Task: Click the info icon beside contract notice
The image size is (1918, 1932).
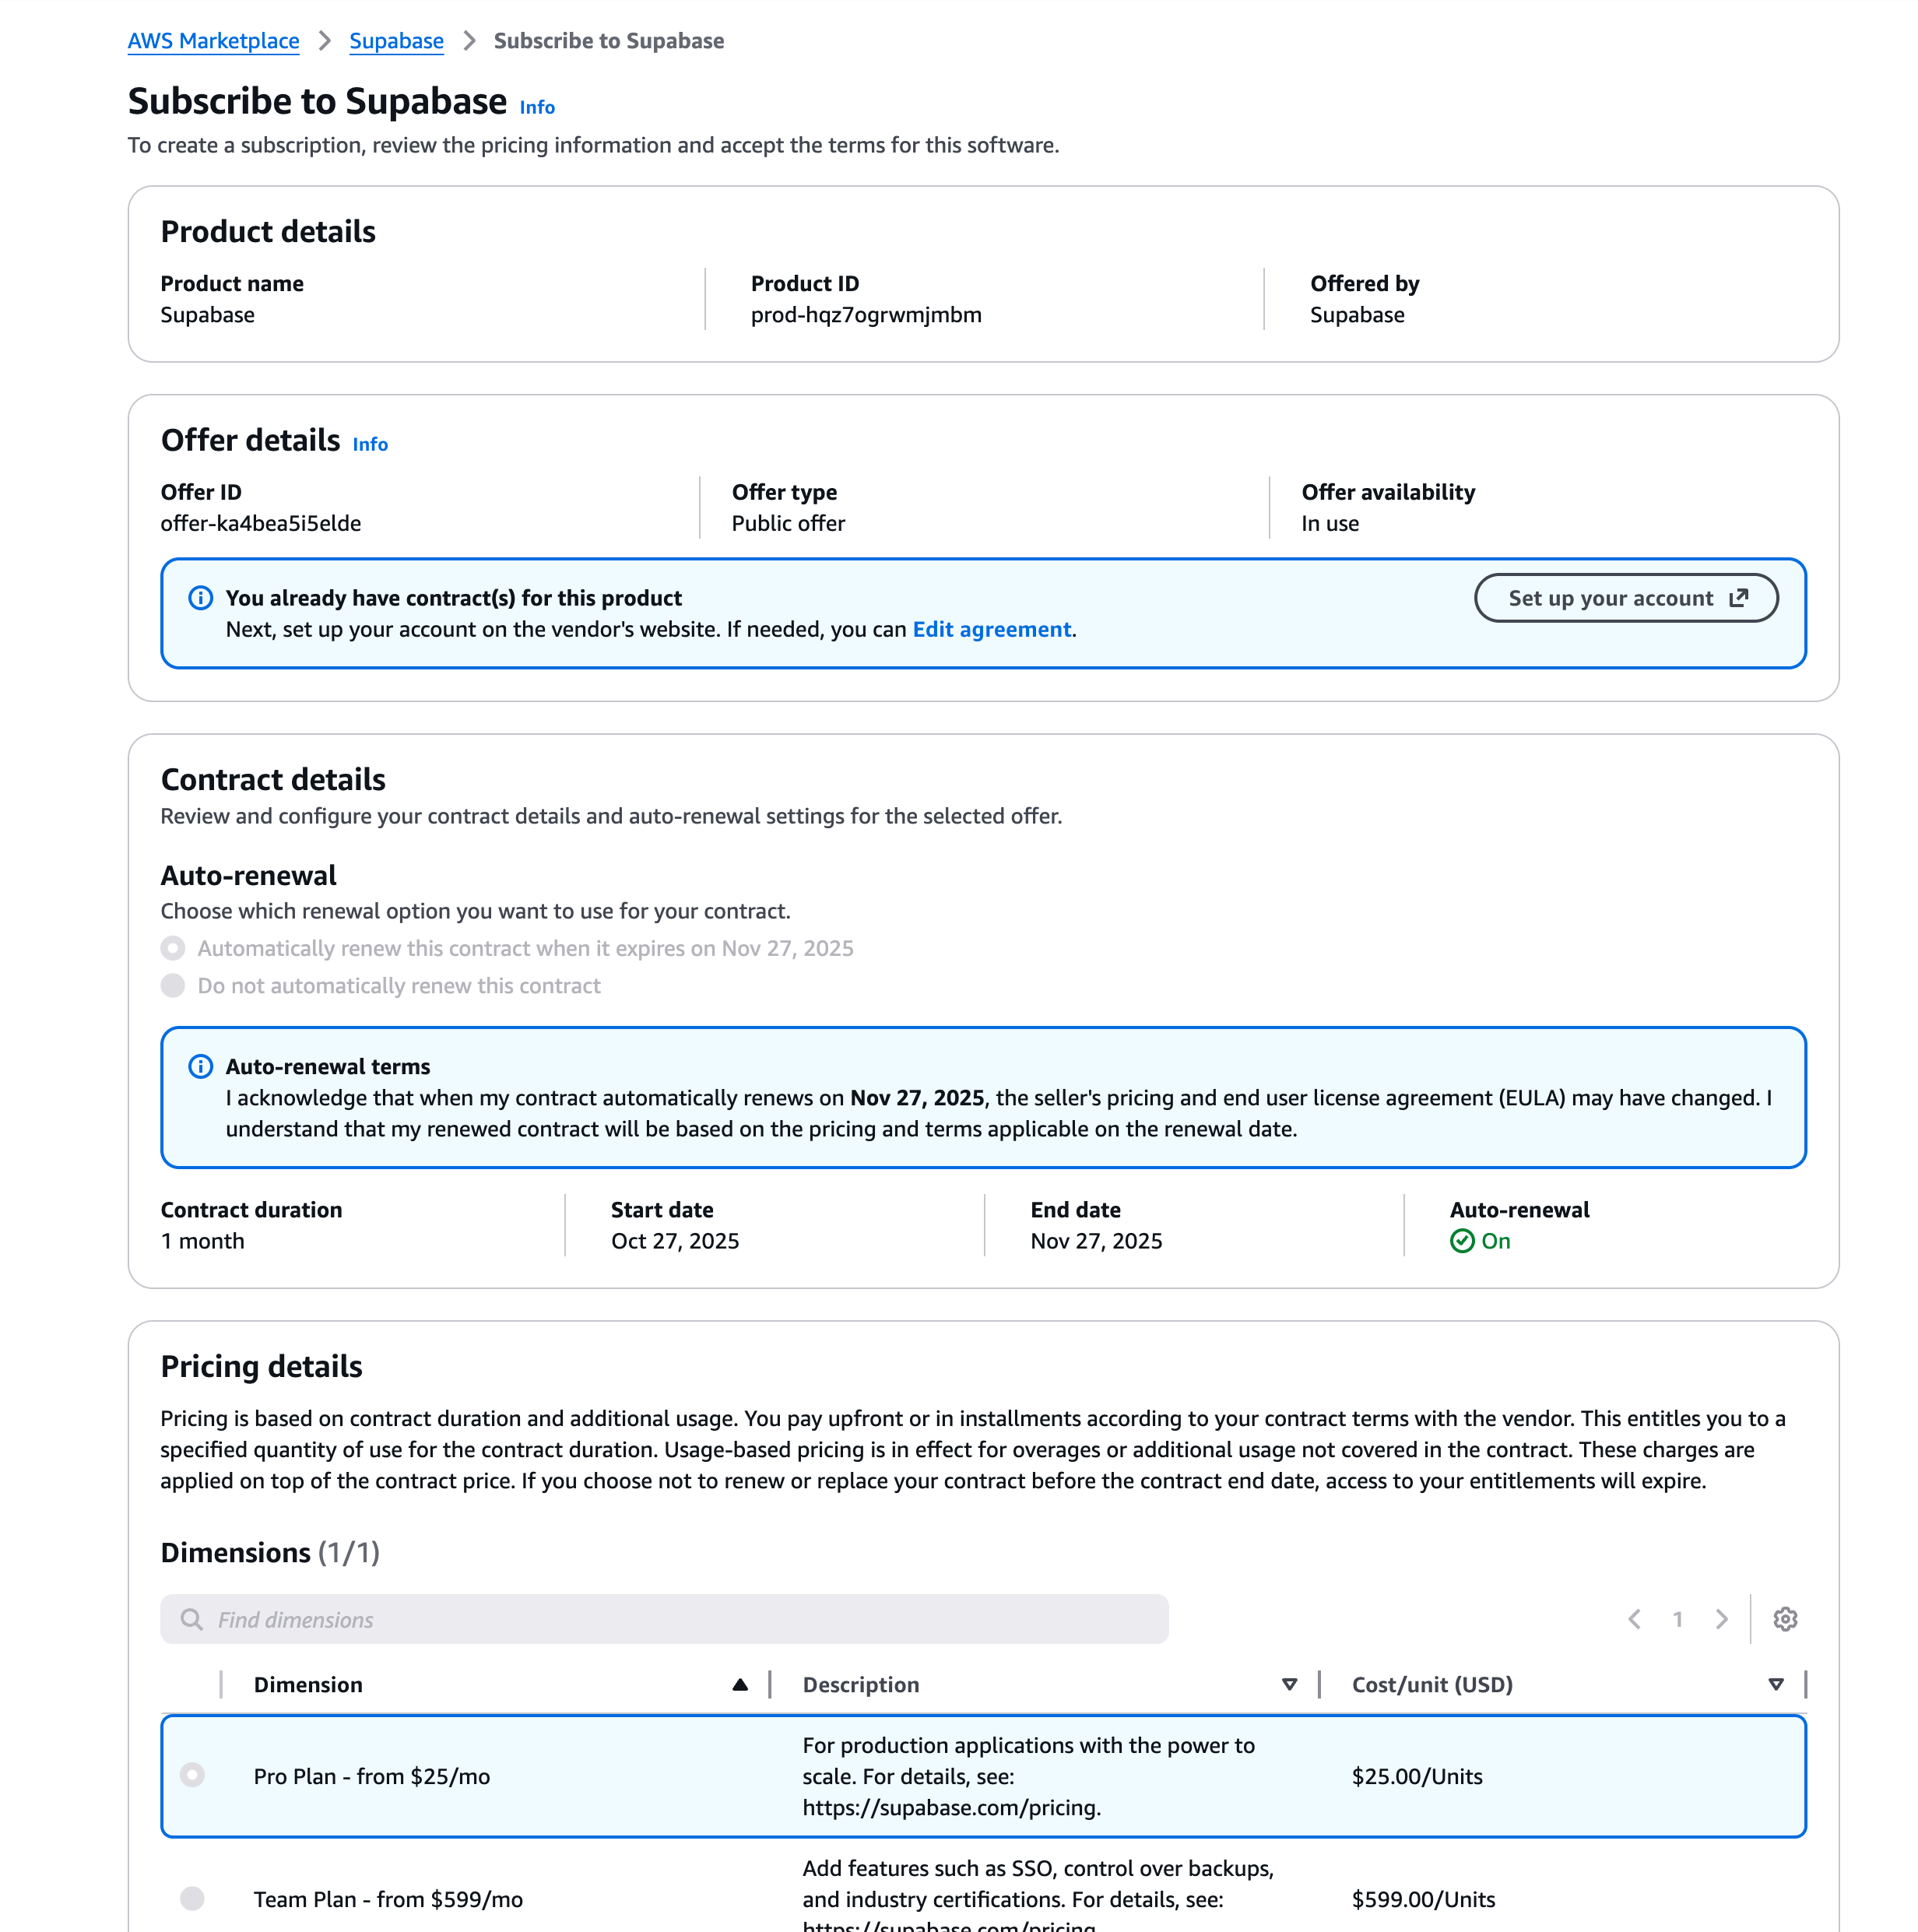Action: (x=201, y=598)
